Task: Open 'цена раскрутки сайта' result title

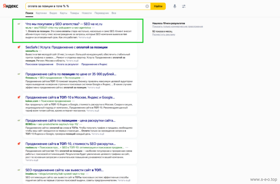Action: click(70, 120)
